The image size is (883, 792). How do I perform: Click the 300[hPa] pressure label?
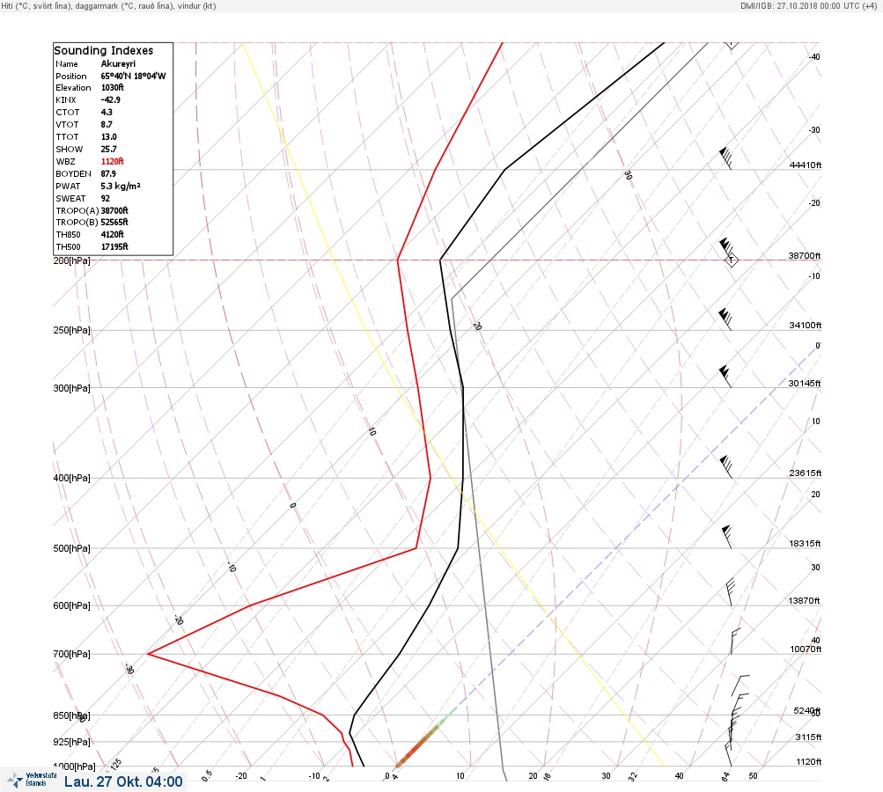tap(71, 388)
